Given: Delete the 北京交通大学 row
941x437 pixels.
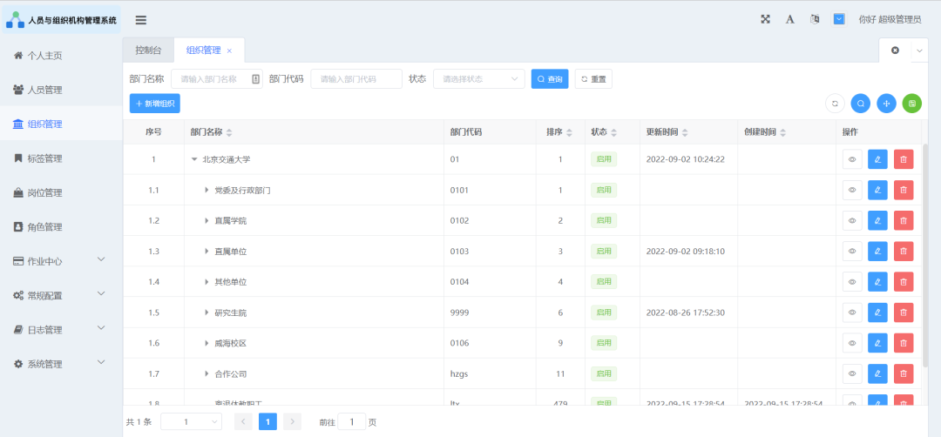Looking at the screenshot, I should pos(904,159).
